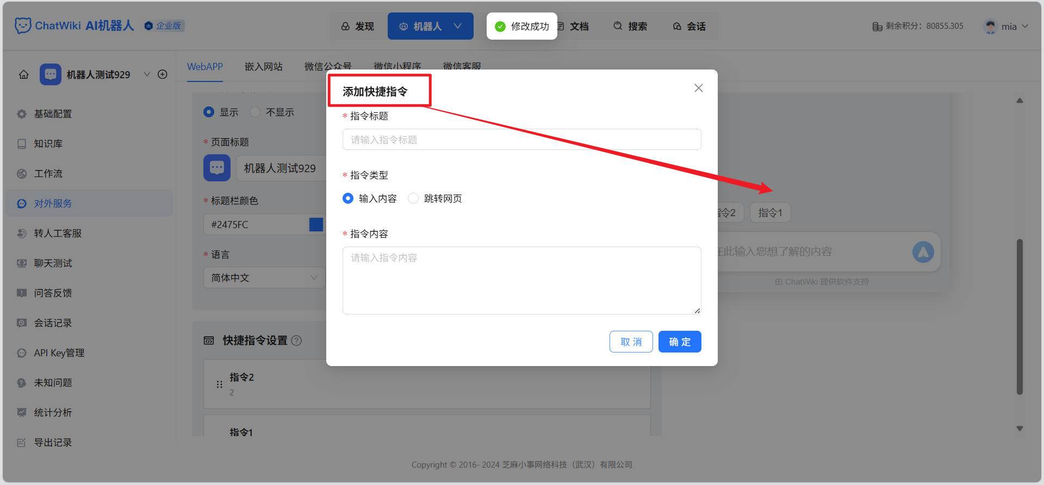This screenshot has height=485, width=1044.
Task: Click the 导出记录 icon
Action: 22,443
